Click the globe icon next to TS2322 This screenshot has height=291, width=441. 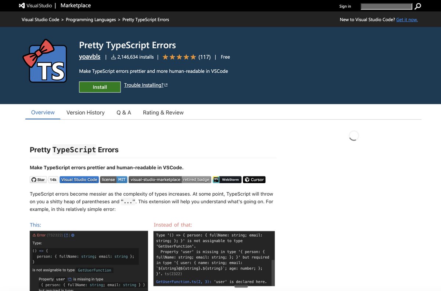73,235
